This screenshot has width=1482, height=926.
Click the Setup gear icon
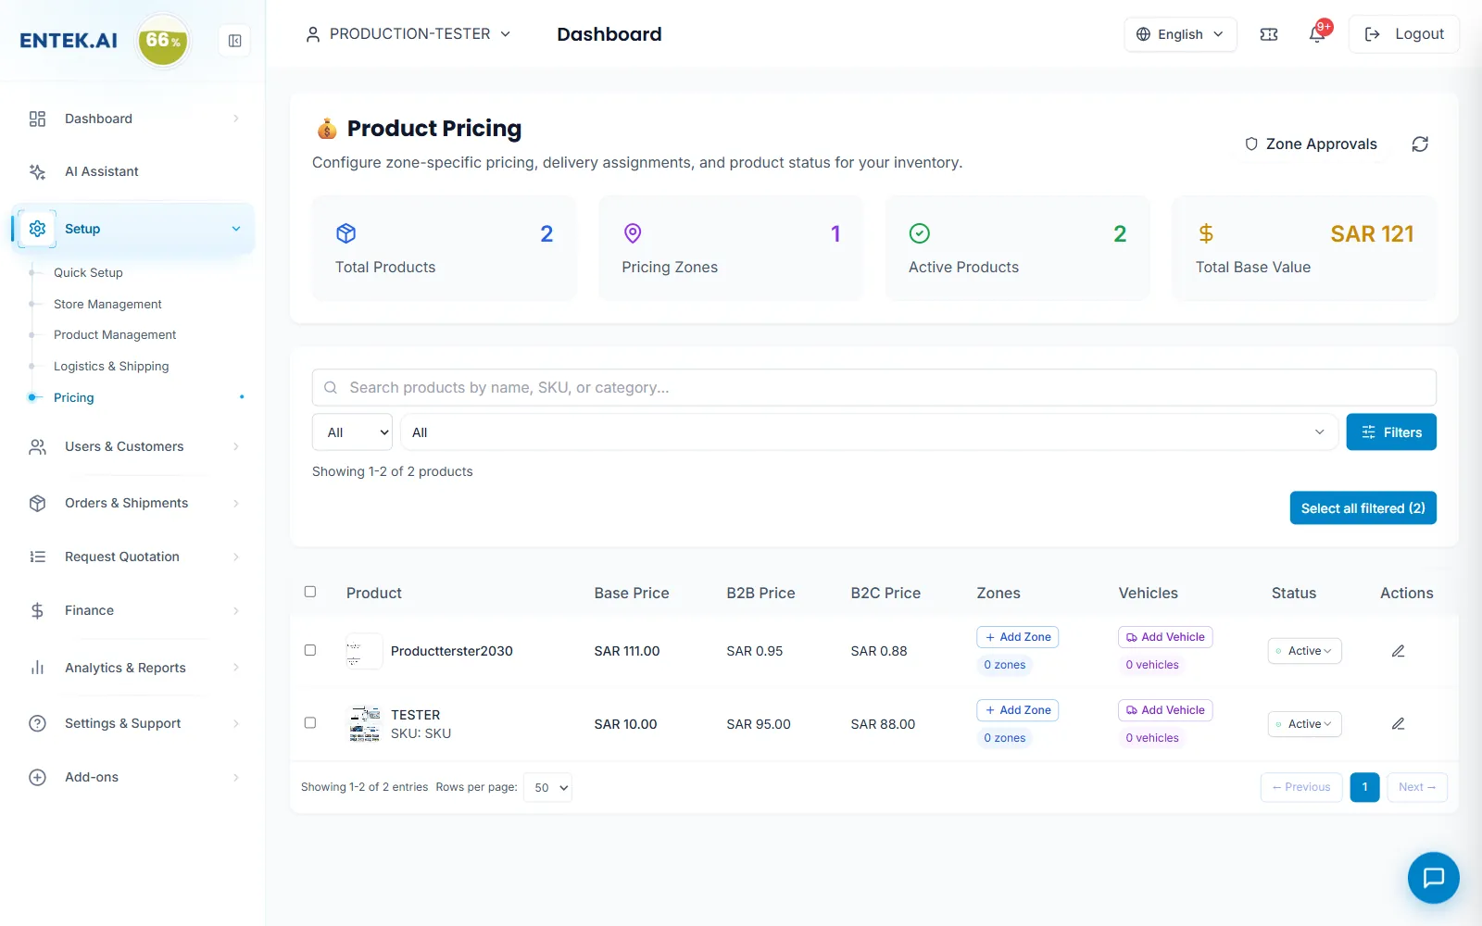37,229
